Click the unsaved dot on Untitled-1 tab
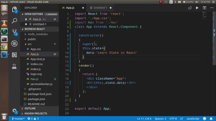 [x=111, y=8]
